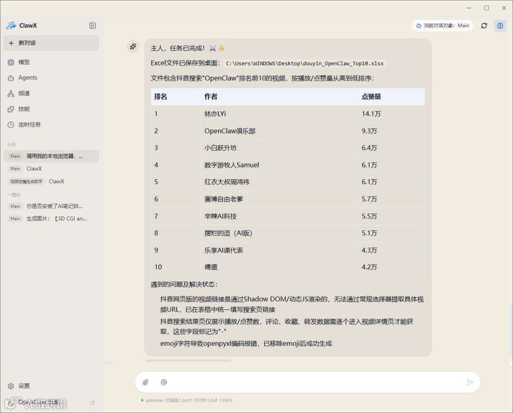The image size is (513, 413).
Task: Open the 视频空镜生成助手 ClawX conversation
Action: pos(51,181)
